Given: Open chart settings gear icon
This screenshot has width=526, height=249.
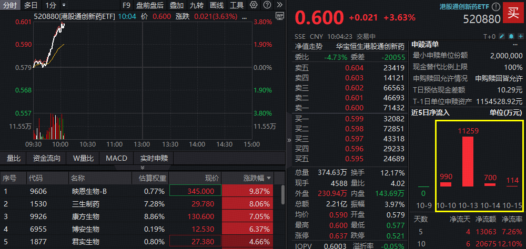Looking at the screenshot, I should (x=254, y=5).
